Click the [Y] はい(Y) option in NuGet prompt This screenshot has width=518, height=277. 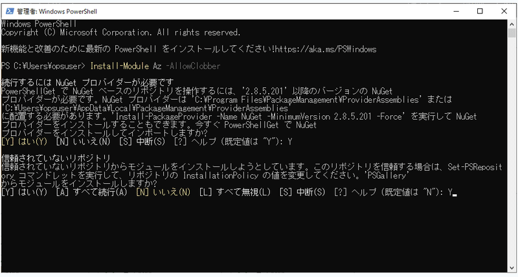[25, 142]
